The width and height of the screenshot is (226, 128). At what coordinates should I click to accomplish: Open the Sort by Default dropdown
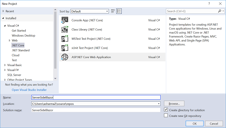point(90,11)
